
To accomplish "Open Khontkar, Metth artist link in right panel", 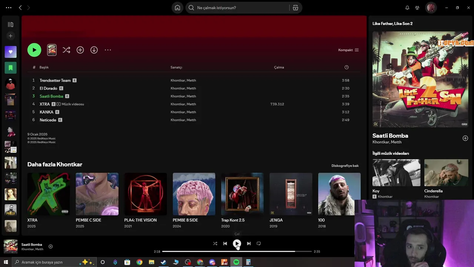I will click(387, 142).
